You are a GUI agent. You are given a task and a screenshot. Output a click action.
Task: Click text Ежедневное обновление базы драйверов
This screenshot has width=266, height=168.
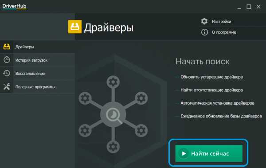[221, 116]
